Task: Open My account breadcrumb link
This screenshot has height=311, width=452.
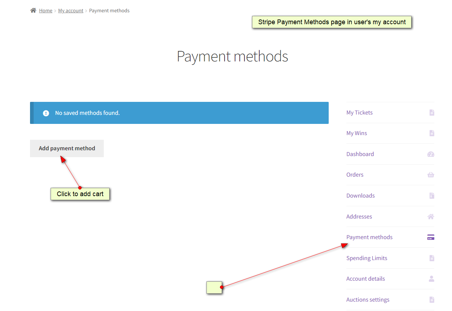Action: pyautogui.click(x=71, y=10)
